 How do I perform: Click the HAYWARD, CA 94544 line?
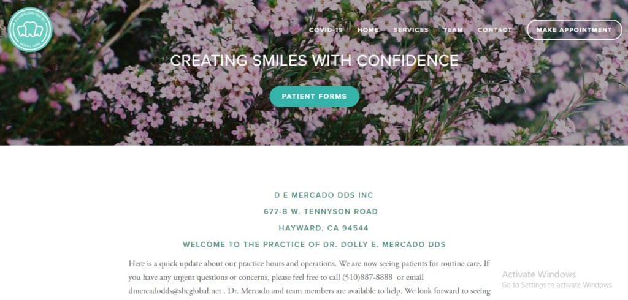(324, 228)
